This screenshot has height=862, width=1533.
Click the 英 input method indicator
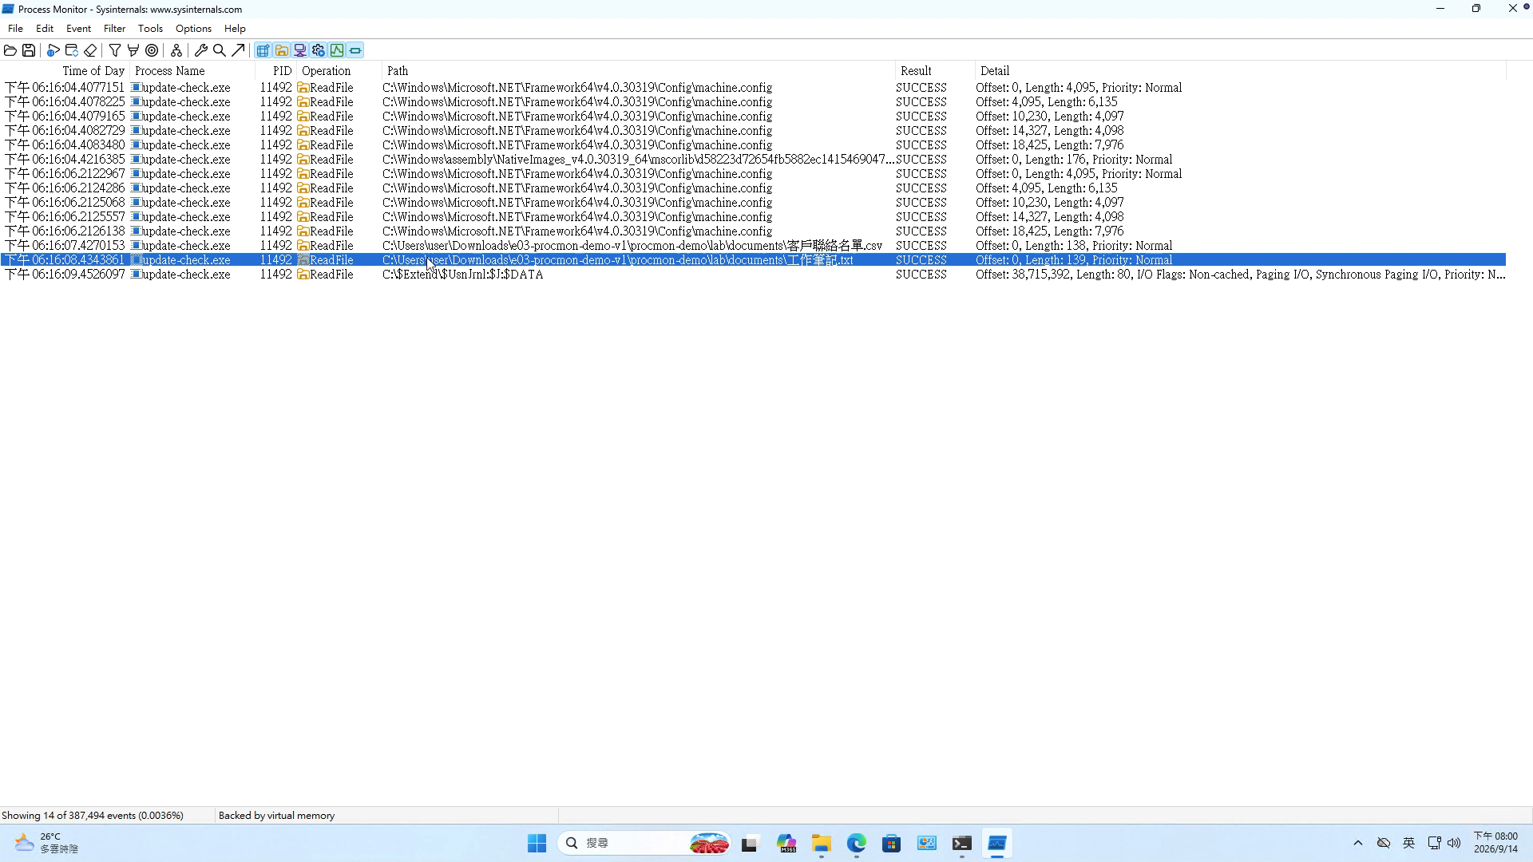(x=1409, y=843)
